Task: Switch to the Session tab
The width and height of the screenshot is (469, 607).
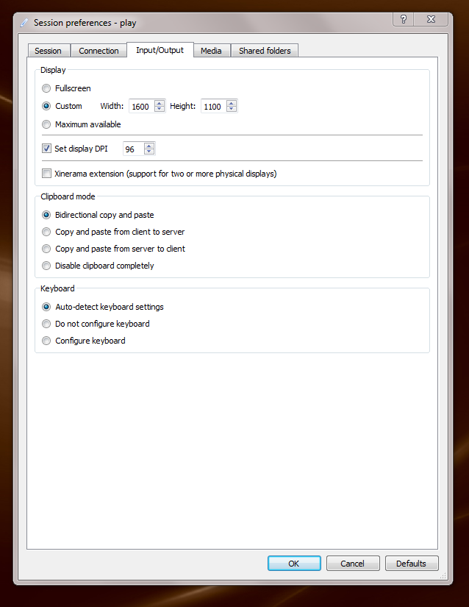Action: [49, 51]
